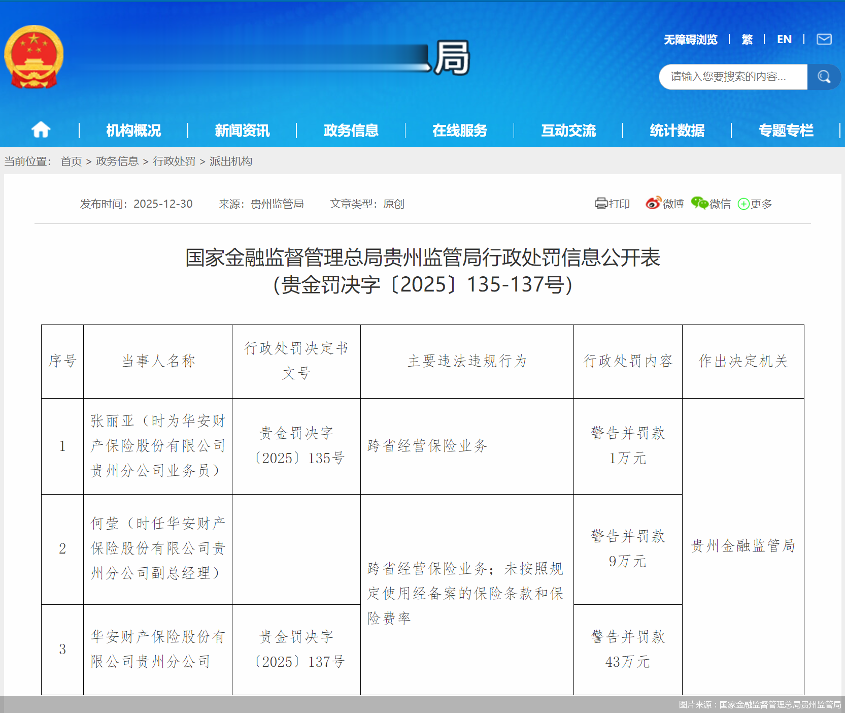This screenshot has height=713, width=845.
Task: Open the 专题专栏 menu
Action: click(x=786, y=131)
